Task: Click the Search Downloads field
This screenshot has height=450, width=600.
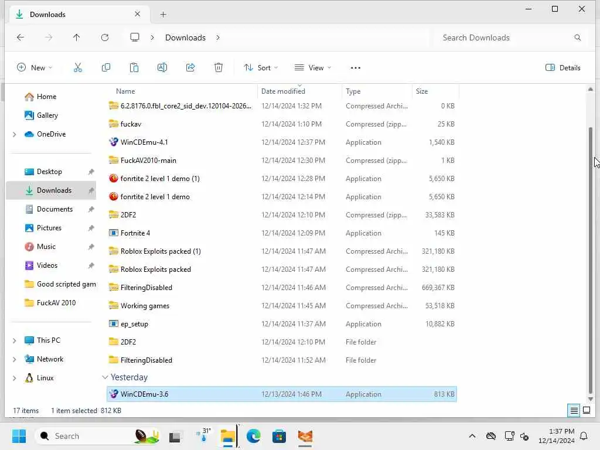Action: pos(509,37)
